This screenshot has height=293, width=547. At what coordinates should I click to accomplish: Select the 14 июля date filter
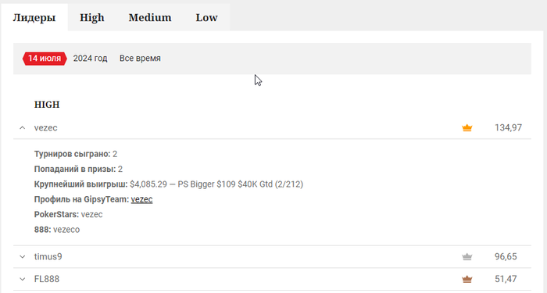(x=45, y=59)
